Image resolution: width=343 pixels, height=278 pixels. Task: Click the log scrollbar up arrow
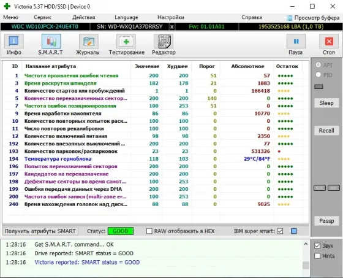tap(306, 244)
